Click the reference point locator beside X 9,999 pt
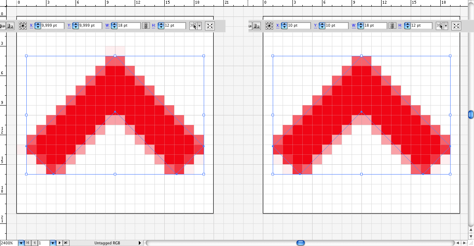Image resolution: width=474 pixels, height=246 pixels. [x=23, y=26]
